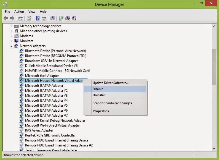Select the Microsoft ISATAP Adapter entry without number
The height and width of the screenshot is (160, 219).
pos(44,86)
